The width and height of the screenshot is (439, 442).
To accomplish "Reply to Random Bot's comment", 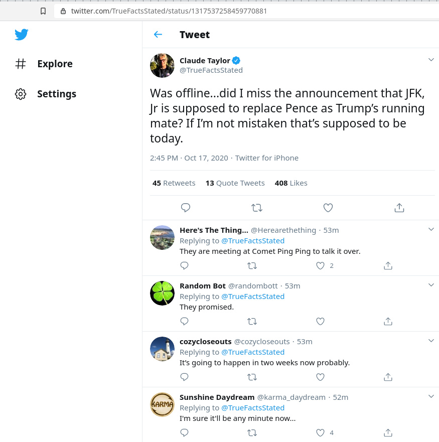I will point(185,322).
